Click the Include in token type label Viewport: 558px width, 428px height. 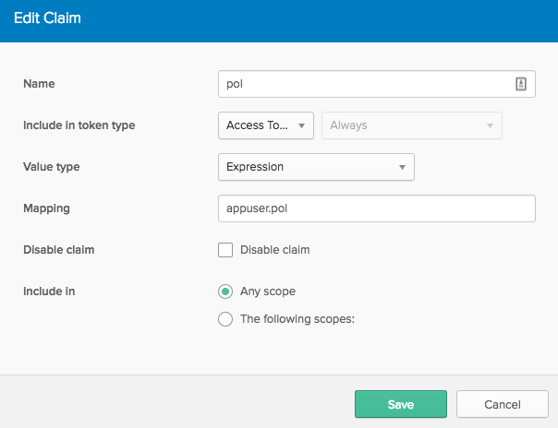click(x=79, y=125)
